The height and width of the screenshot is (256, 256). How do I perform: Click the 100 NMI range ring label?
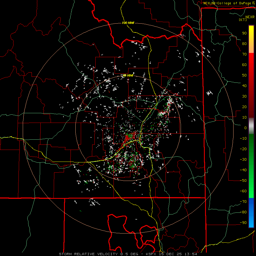128,23
